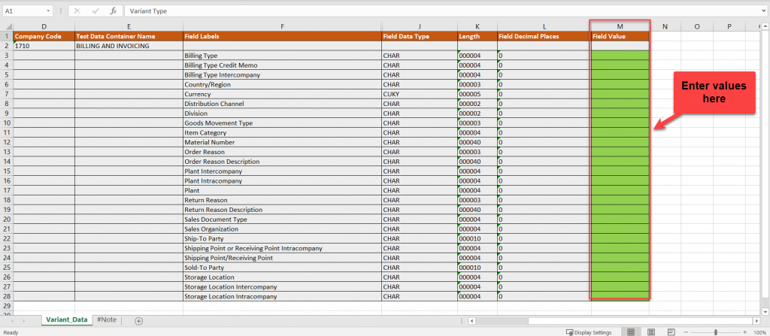Viewport: 770px width, 336px height.
Task: Switch to Page Break Preview icon
Action: (671, 332)
